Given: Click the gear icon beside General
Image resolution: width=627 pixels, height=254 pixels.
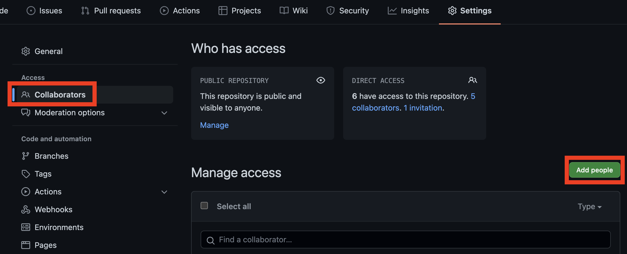Looking at the screenshot, I should pos(26,51).
